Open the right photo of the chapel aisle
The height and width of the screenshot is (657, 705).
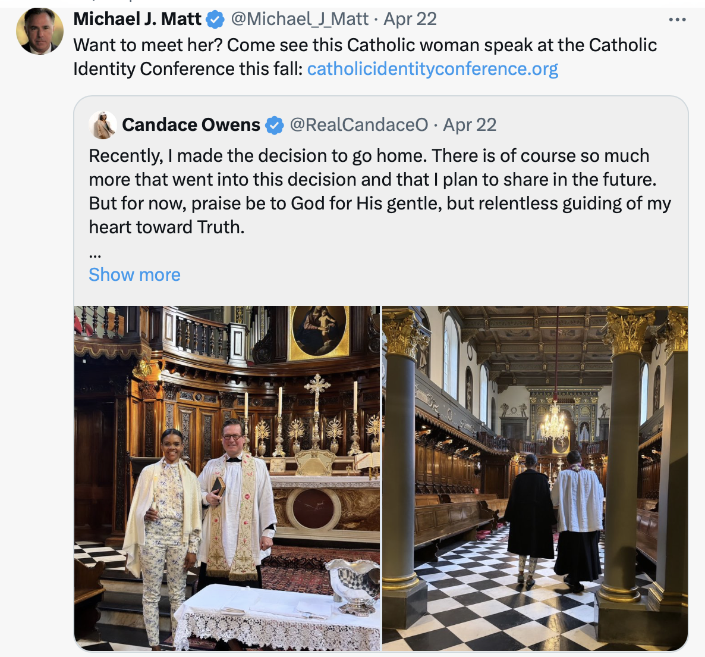point(535,478)
